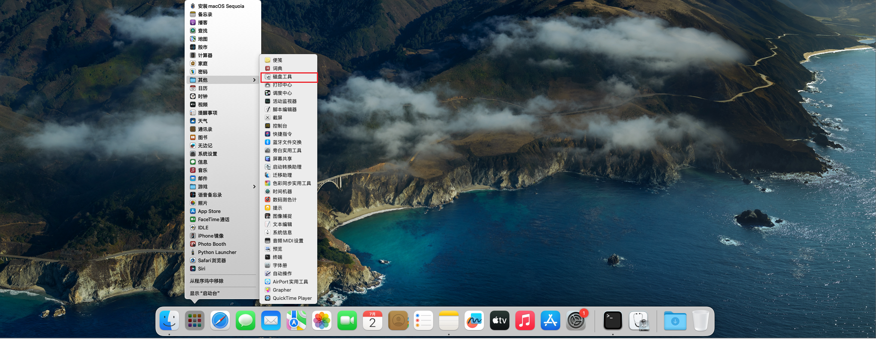Open 无边记 from the list
The image size is (876, 339).
[223, 145]
